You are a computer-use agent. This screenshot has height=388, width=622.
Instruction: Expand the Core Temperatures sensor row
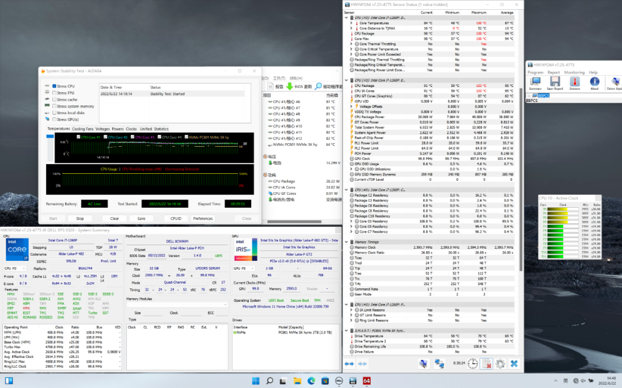tap(351, 22)
